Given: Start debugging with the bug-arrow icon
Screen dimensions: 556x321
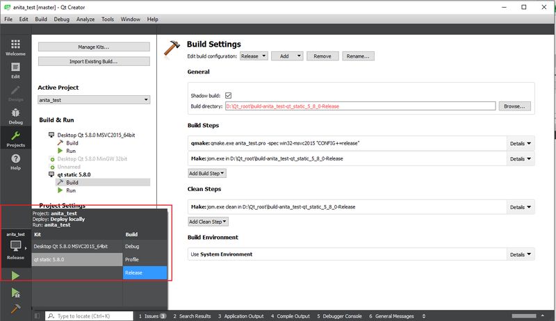Looking at the screenshot, I should tap(15, 293).
